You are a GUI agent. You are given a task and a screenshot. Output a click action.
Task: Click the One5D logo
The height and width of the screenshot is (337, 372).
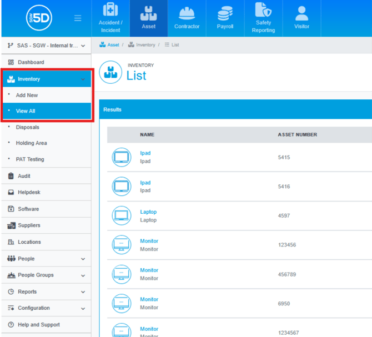point(38,18)
